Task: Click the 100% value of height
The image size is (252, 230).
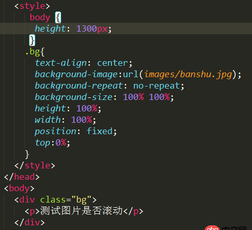Action: click(87, 109)
